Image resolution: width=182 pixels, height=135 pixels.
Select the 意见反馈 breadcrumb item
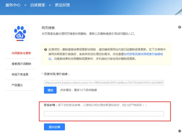(62, 5)
